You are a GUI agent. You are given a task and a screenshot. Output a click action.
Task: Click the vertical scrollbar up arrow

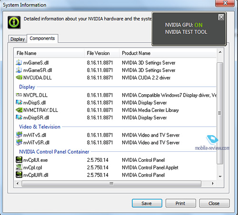tap(220, 52)
